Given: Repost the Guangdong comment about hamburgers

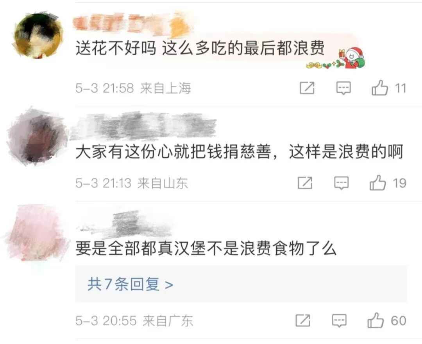Looking at the screenshot, I should [x=303, y=321].
